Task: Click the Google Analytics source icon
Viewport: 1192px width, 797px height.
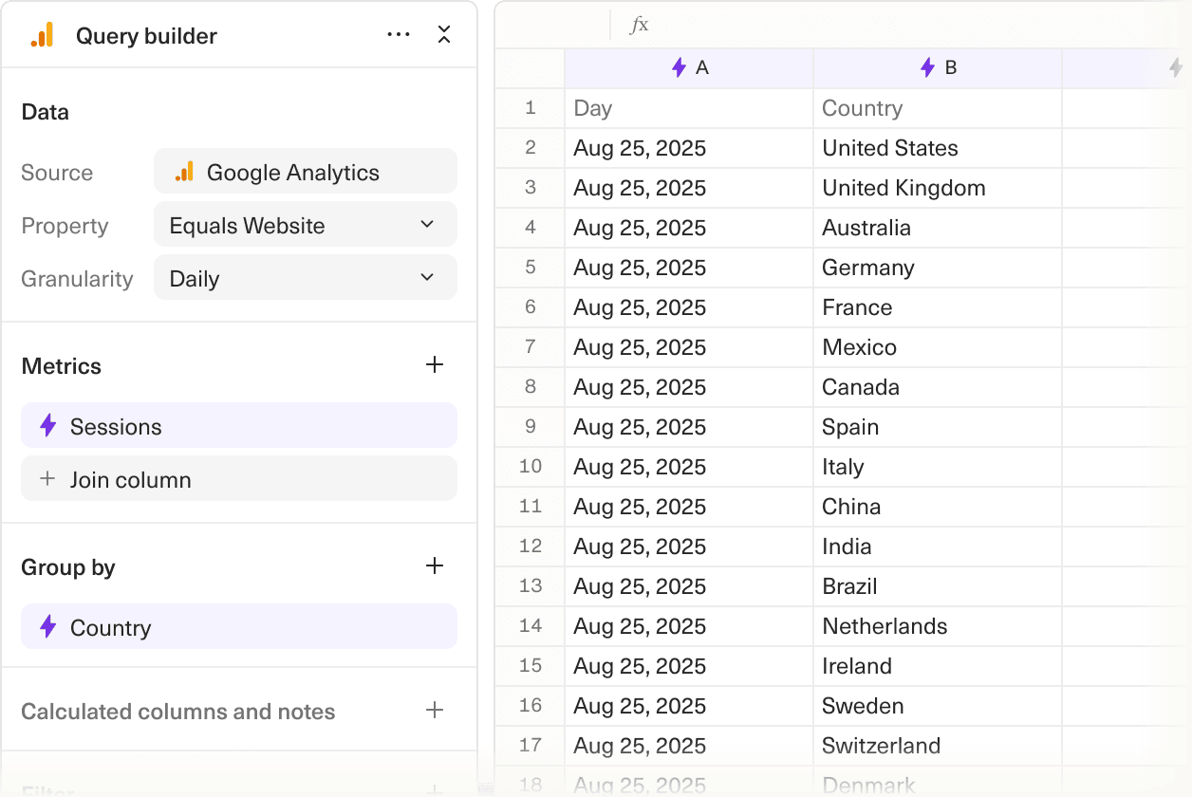Action: click(186, 172)
